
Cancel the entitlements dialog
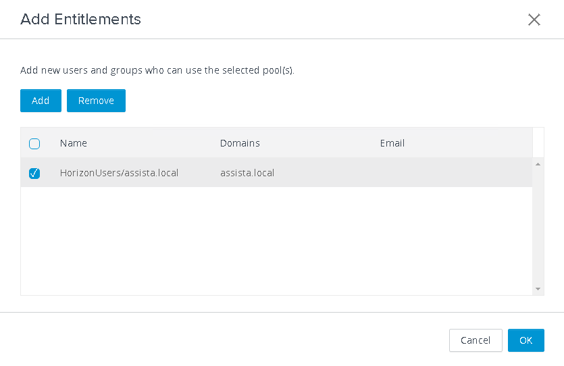coord(476,340)
